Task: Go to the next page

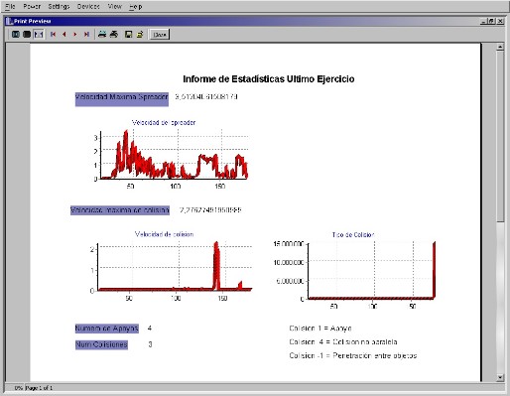Action: tap(75, 34)
